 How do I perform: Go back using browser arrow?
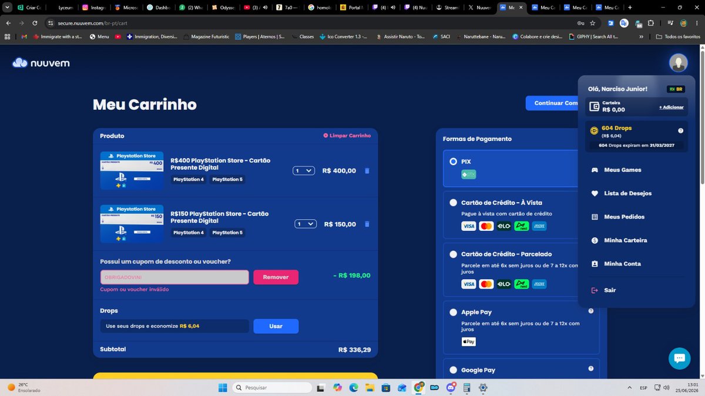8,23
